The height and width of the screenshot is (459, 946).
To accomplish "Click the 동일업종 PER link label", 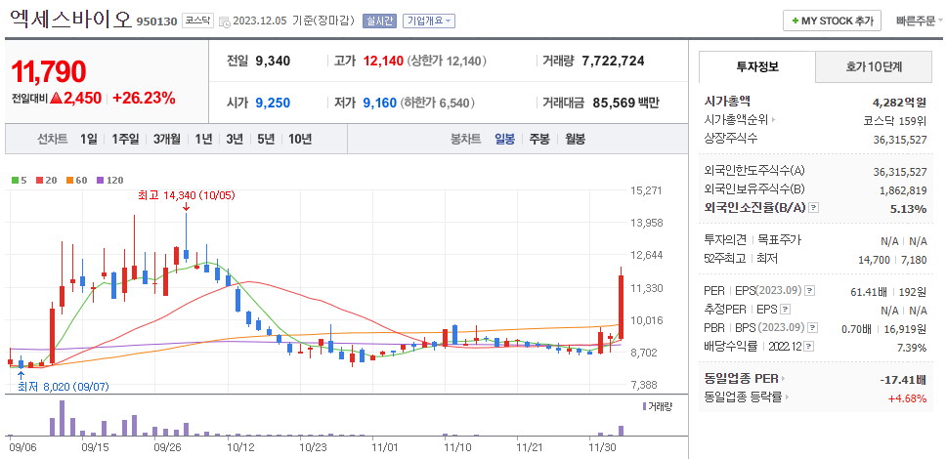I will pos(741,379).
